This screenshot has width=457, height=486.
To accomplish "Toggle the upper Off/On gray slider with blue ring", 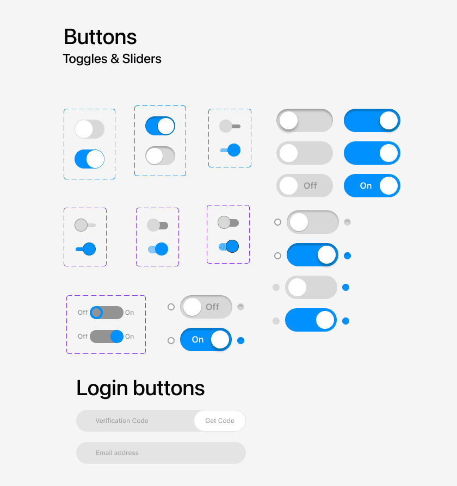I will tap(107, 313).
